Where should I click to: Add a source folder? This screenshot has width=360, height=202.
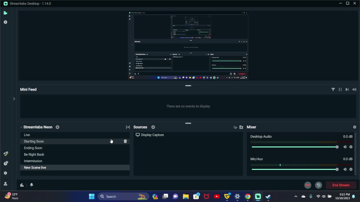(x=241, y=127)
